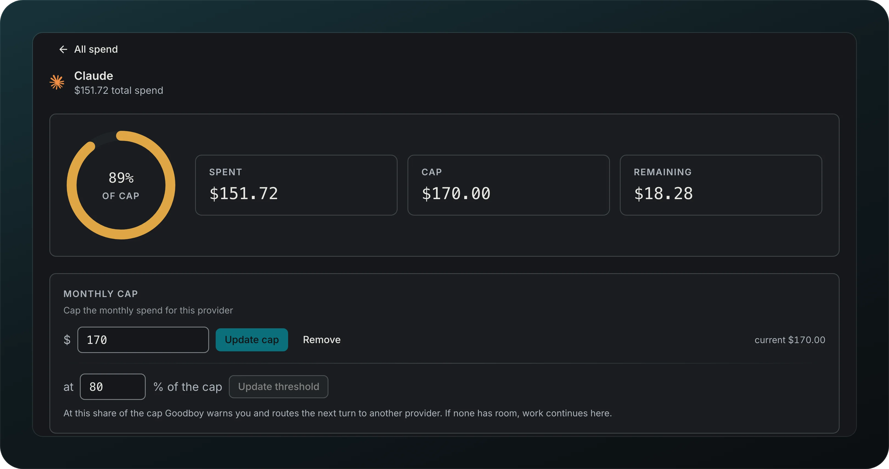Click the Update threshold button
This screenshot has width=889, height=469.
pos(278,386)
